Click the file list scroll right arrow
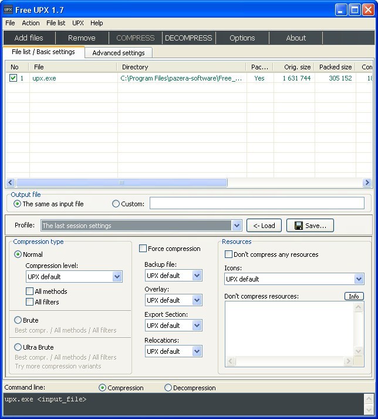The width and height of the screenshot is (378, 419). coord(367,183)
